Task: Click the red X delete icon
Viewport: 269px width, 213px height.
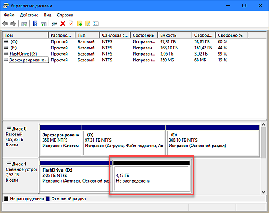Action: pos(63,24)
